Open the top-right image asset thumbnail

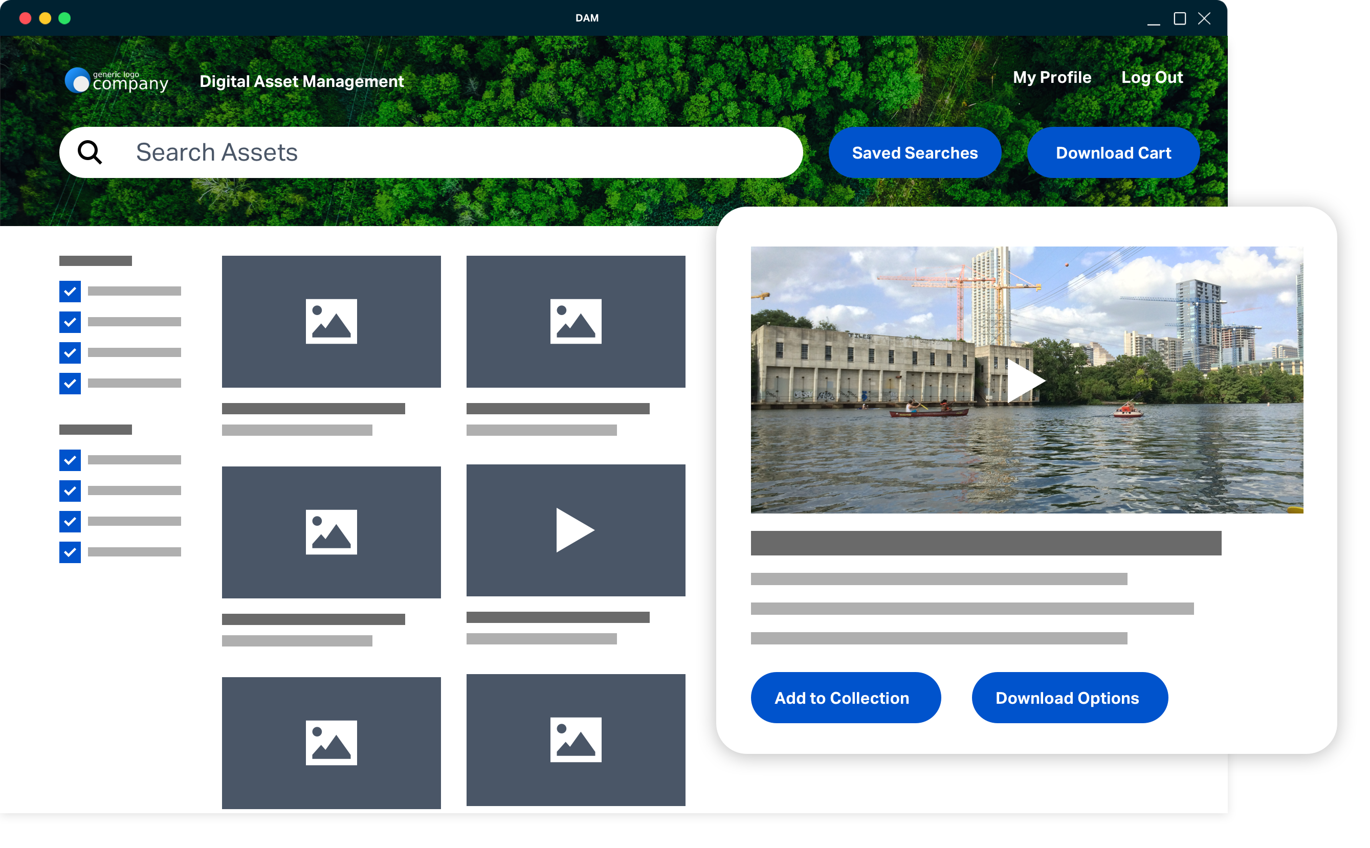pyautogui.click(x=576, y=321)
